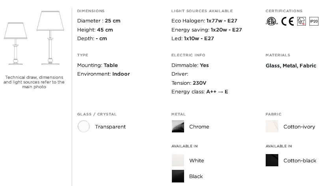The height and width of the screenshot is (186, 326).
Task: Click the IP20 rating icon
Action: 314,21
